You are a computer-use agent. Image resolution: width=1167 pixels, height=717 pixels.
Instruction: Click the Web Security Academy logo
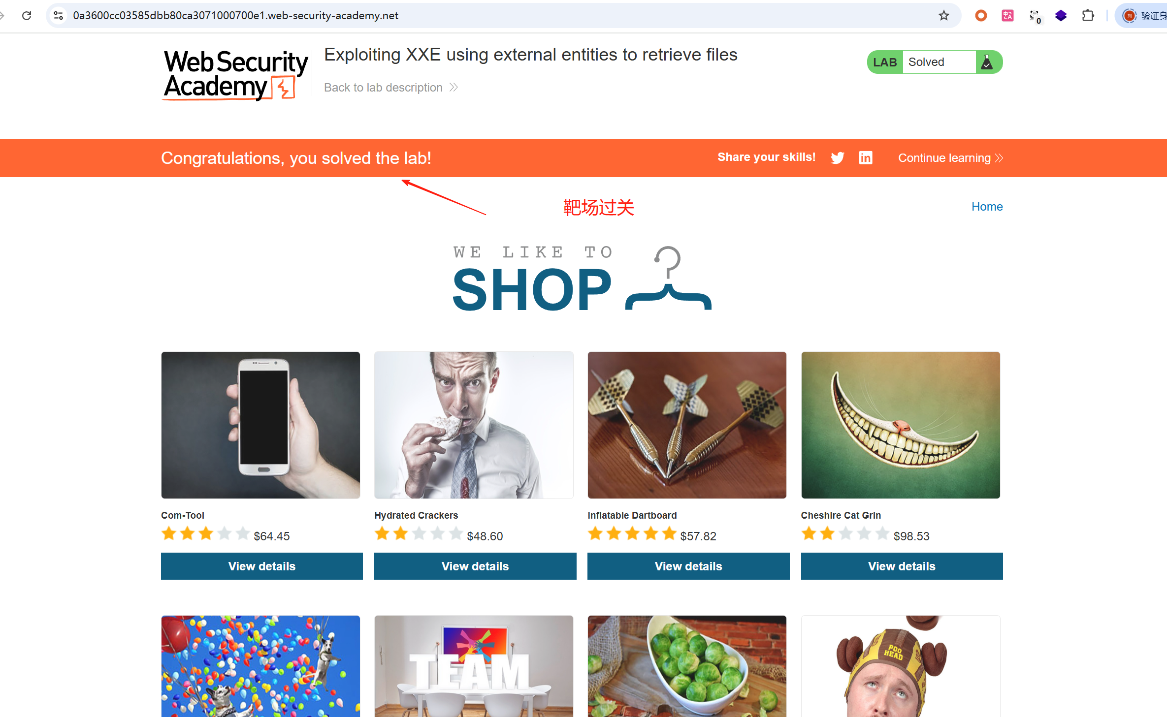click(x=236, y=75)
